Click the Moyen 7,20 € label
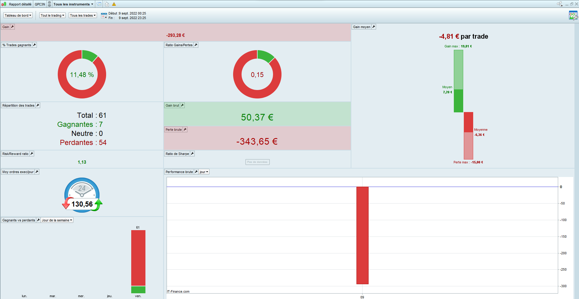The image size is (579, 299). click(x=447, y=90)
